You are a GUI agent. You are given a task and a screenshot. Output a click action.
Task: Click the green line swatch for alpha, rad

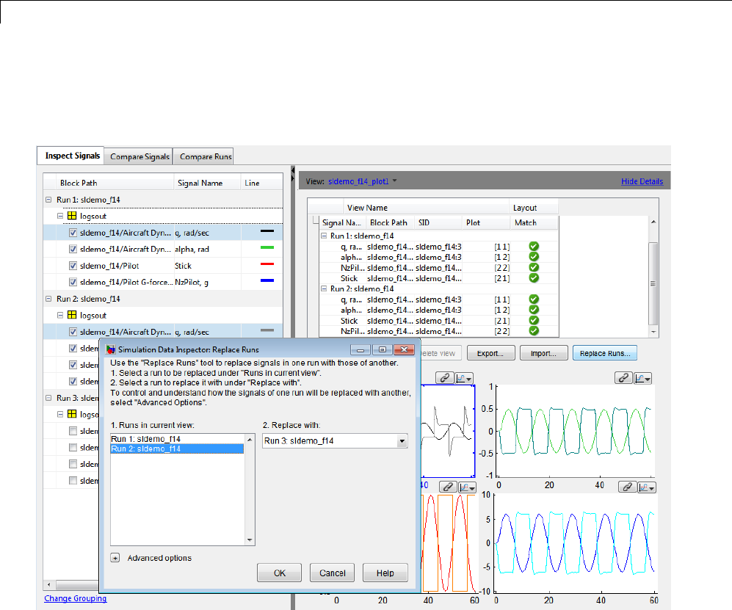coord(267,249)
